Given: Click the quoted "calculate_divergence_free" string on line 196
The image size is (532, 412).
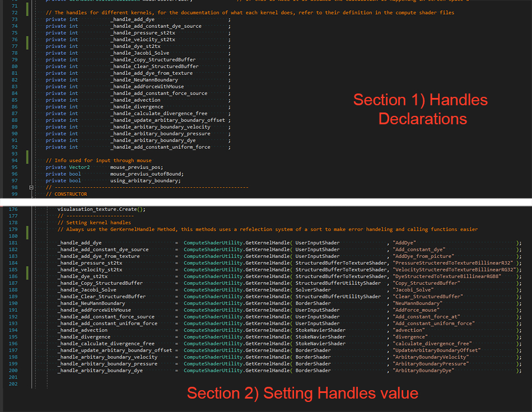Looking at the screenshot, I should 432,344.
